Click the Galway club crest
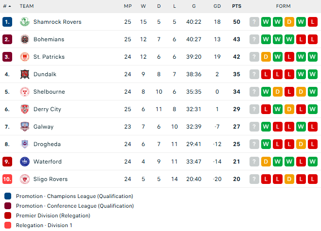 (25, 127)
